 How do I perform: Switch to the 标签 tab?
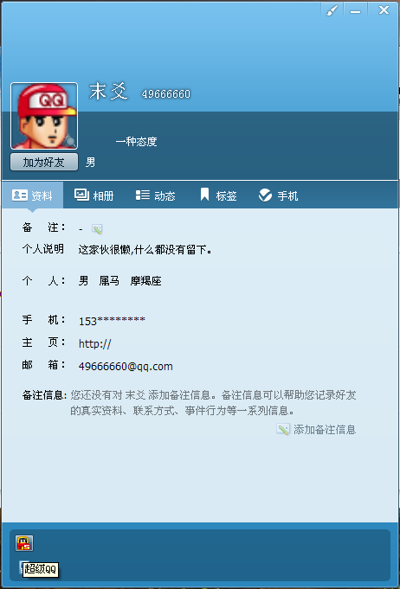pyautogui.click(x=218, y=195)
